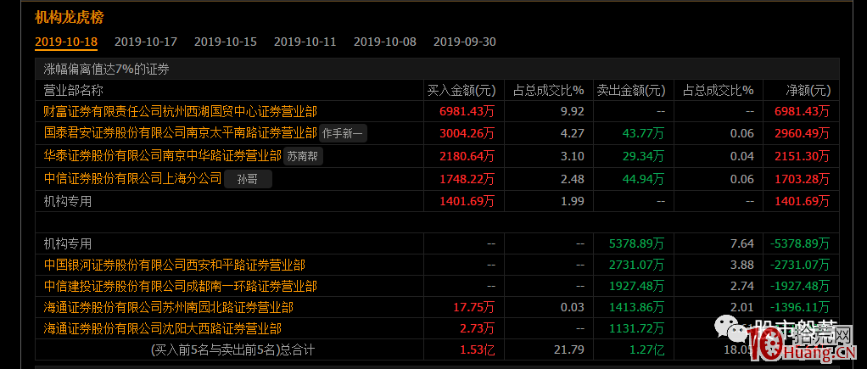Click the 作手新一 tag badge

point(343,134)
